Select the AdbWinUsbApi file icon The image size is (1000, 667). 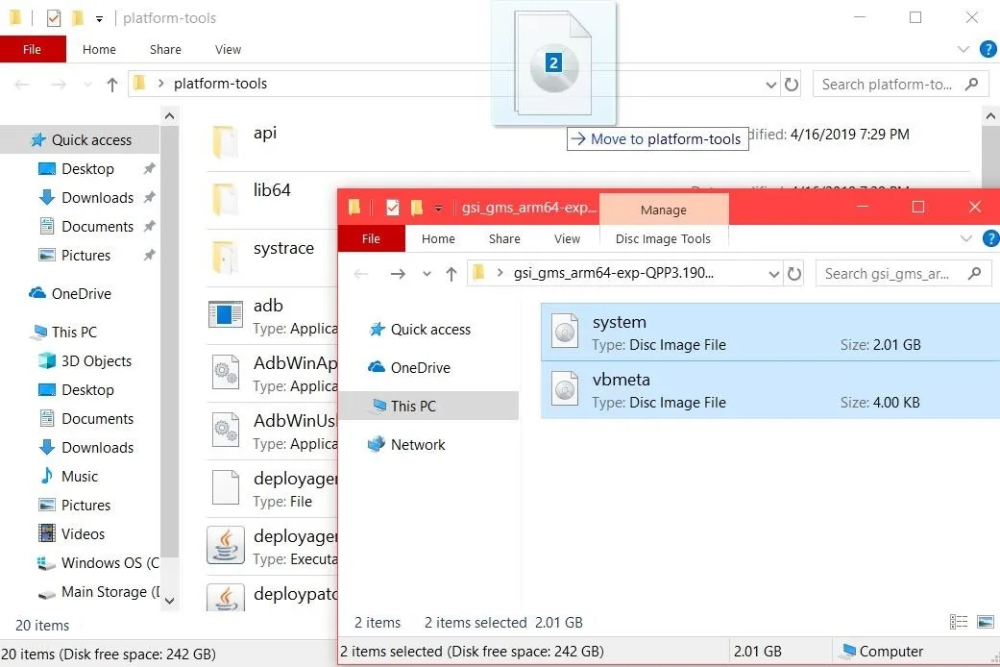point(225,430)
